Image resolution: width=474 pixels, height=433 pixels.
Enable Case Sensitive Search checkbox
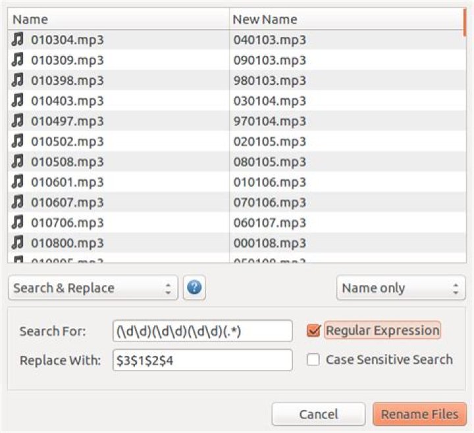point(313,359)
